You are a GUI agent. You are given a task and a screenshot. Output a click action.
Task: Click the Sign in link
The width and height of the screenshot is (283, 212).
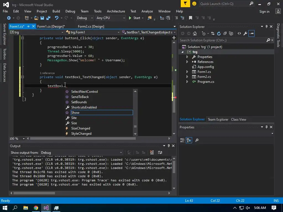pos(264,12)
